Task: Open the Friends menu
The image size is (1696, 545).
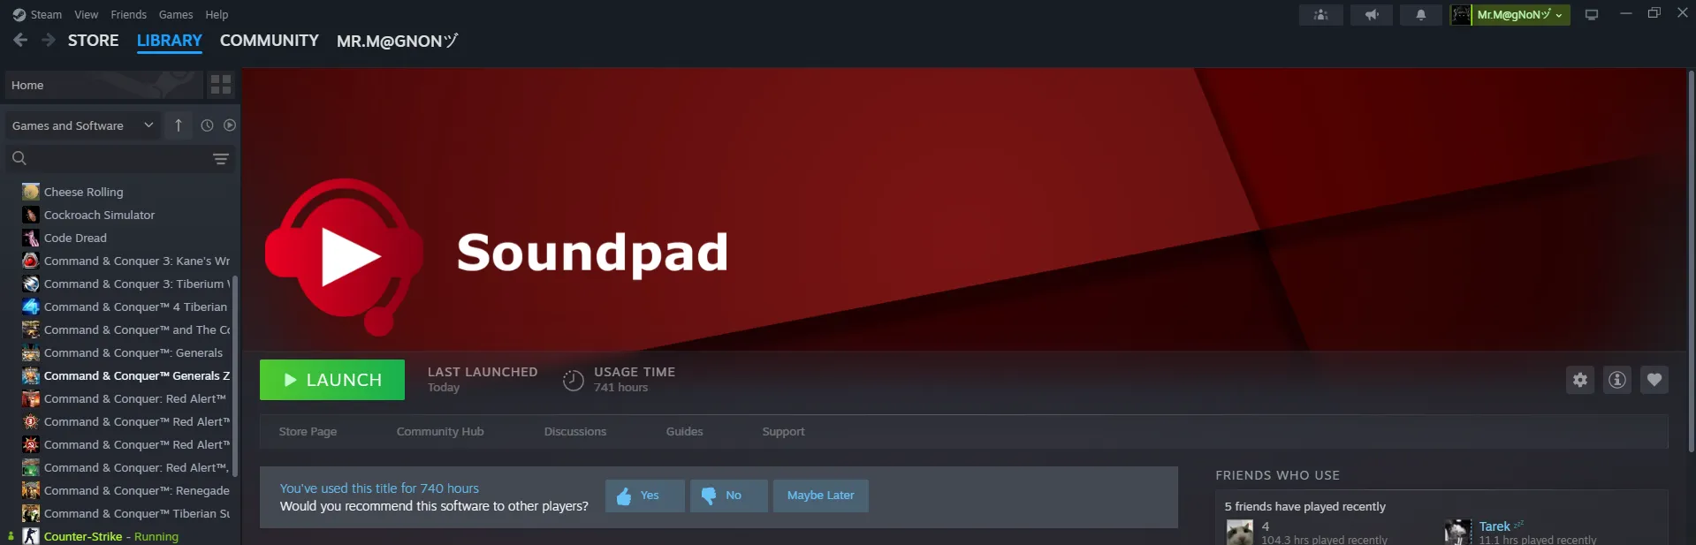Action: tap(129, 15)
